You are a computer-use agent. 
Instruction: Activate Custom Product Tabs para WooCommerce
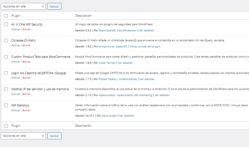[16, 62]
